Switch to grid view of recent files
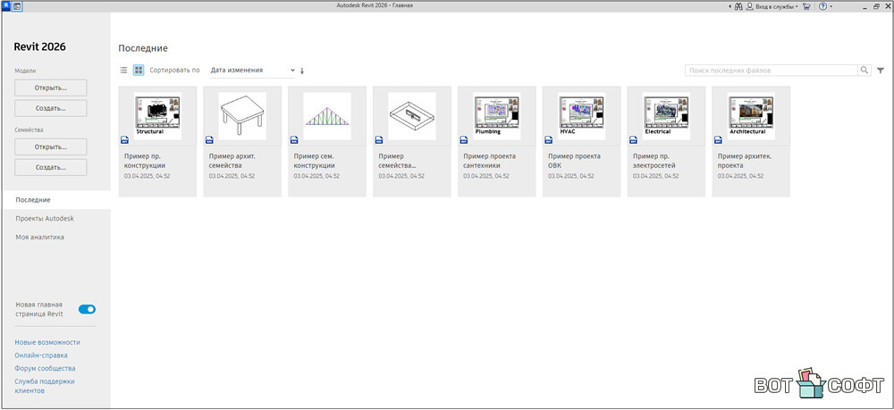This screenshot has height=410, width=894. [139, 70]
